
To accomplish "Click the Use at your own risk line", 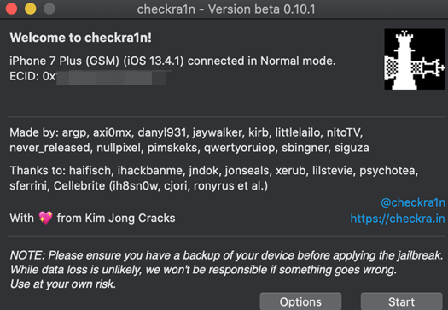I will tap(63, 284).
